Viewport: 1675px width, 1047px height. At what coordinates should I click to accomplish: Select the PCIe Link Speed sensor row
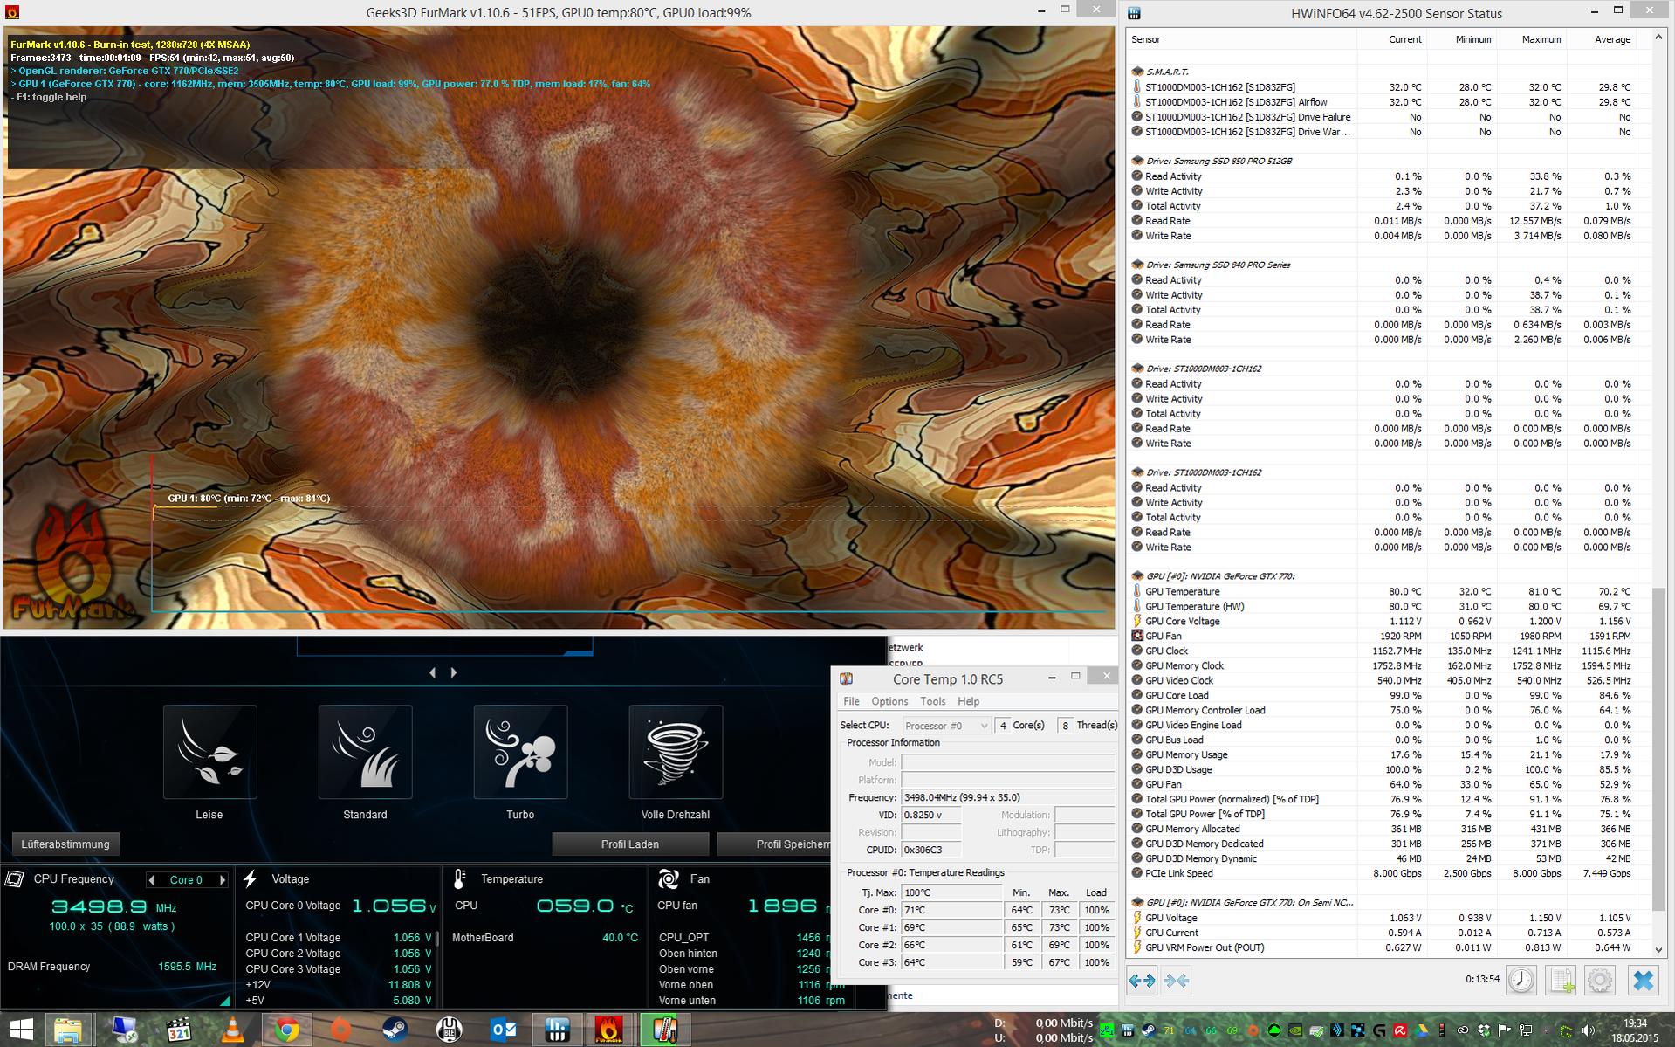(x=1381, y=873)
